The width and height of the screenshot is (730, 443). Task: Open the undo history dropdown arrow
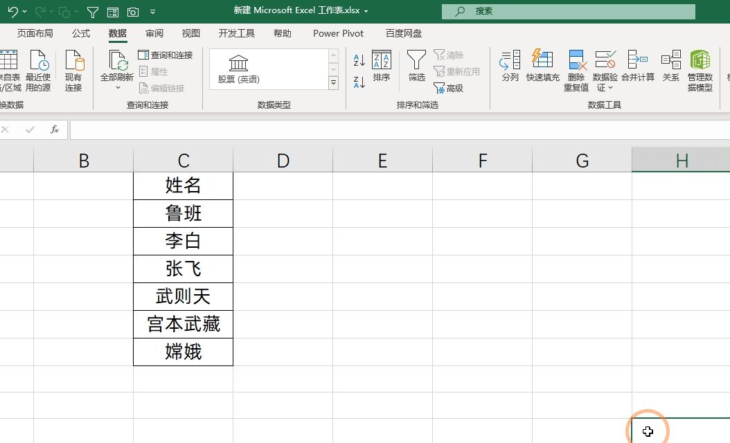pos(25,12)
